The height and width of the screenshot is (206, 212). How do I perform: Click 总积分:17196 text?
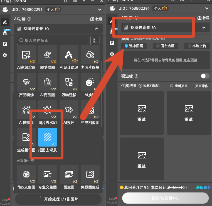136,187
